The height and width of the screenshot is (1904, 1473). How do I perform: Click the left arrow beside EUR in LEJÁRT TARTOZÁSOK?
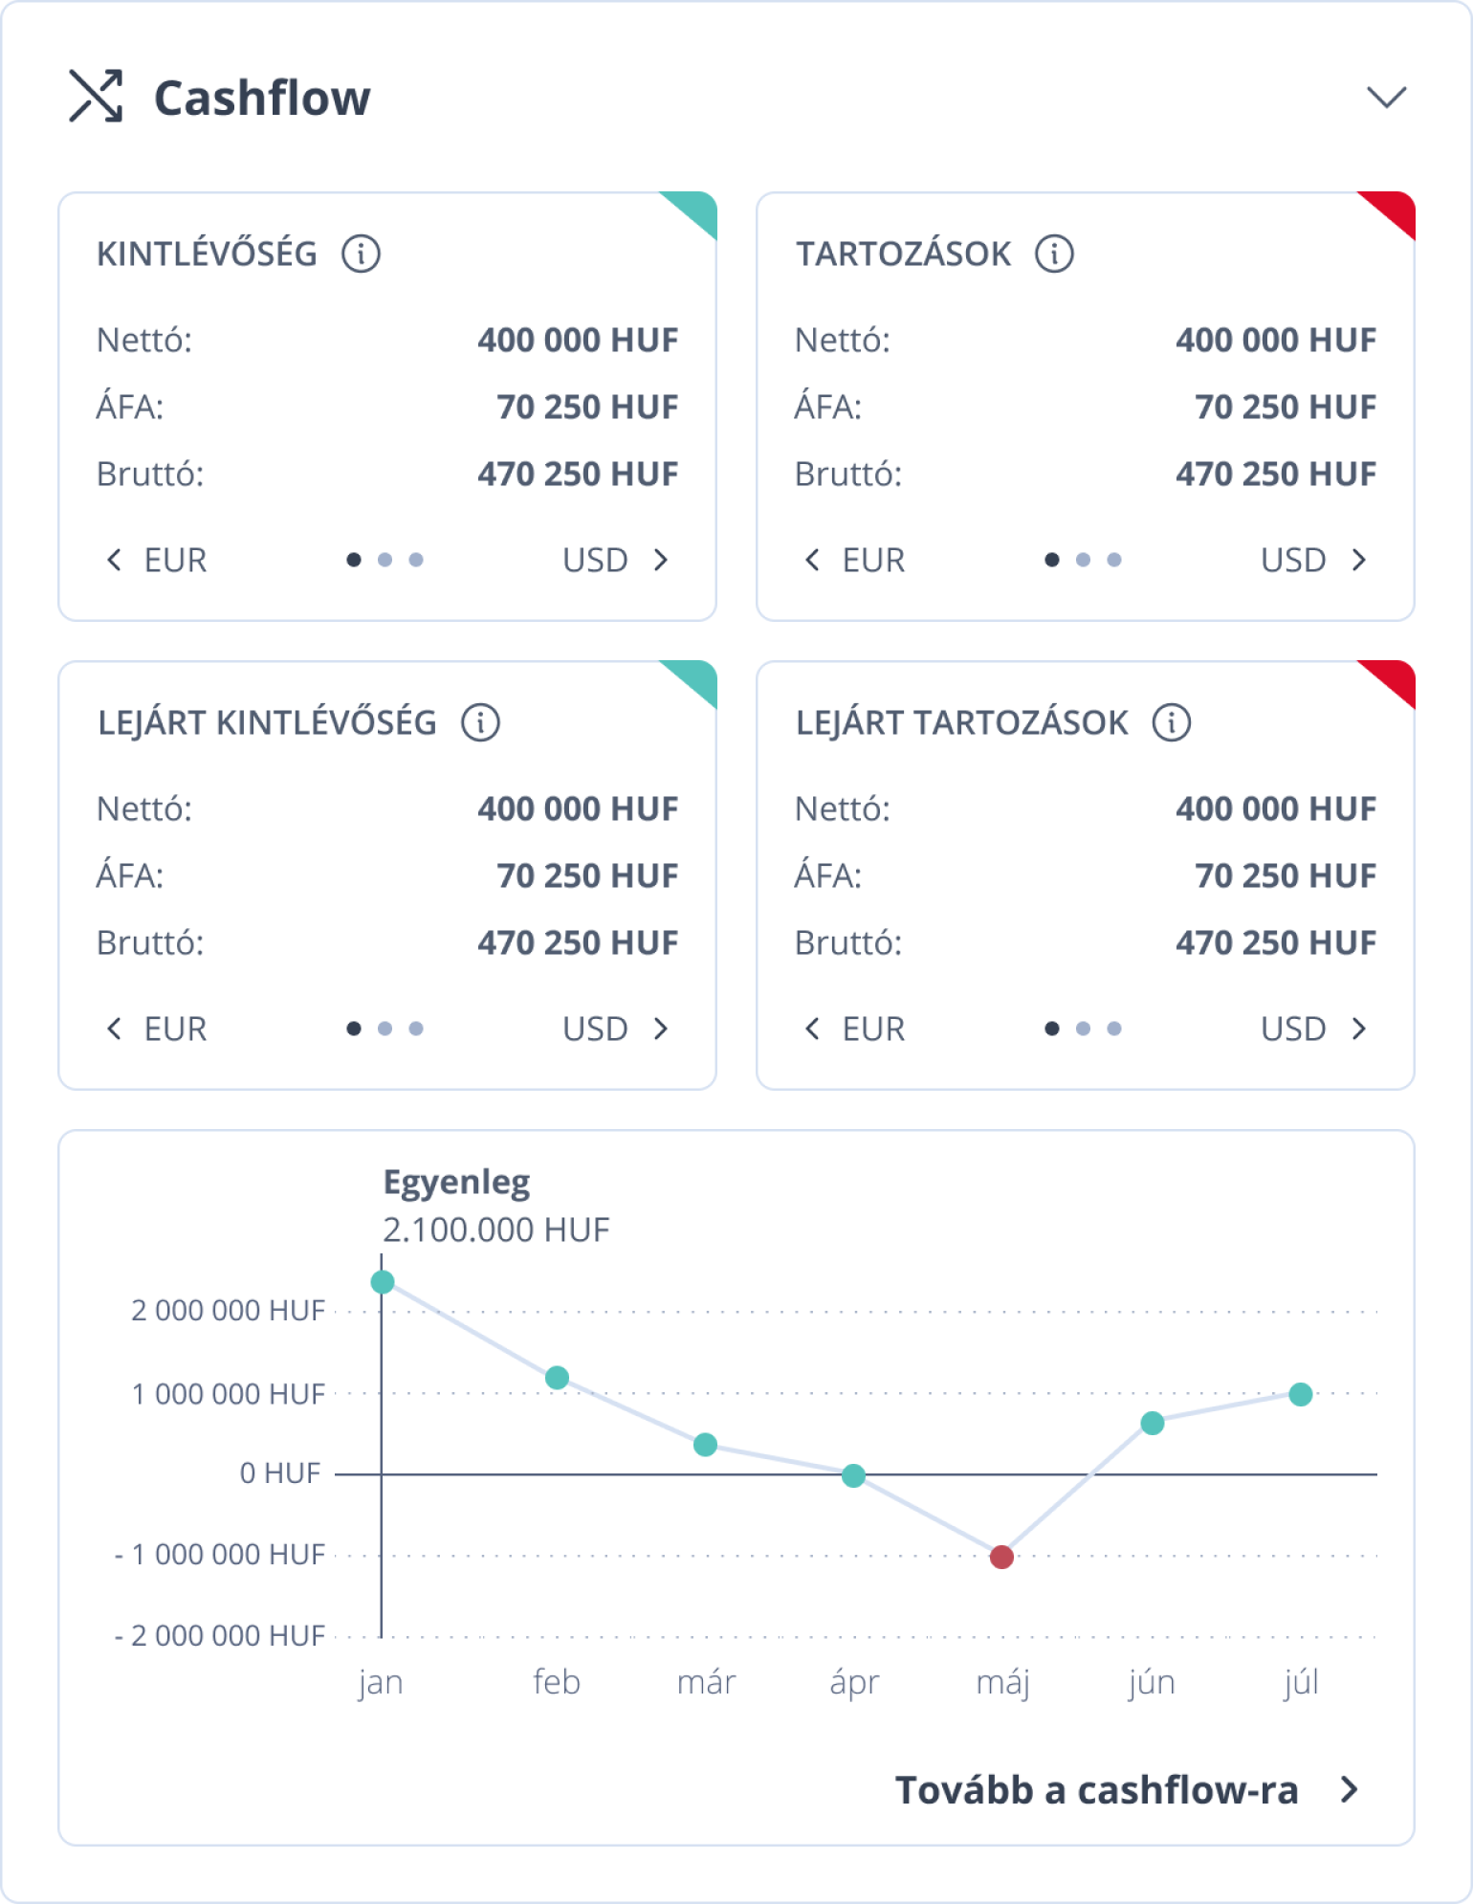pyautogui.click(x=812, y=1029)
